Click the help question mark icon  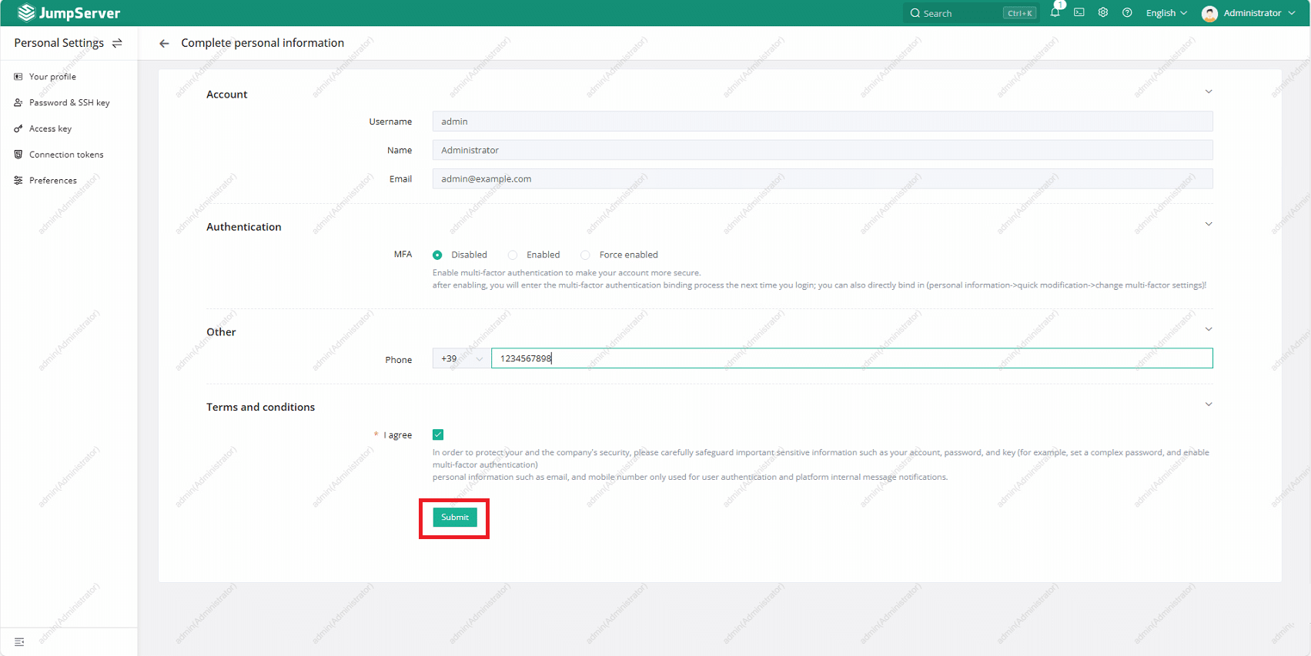tap(1127, 12)
